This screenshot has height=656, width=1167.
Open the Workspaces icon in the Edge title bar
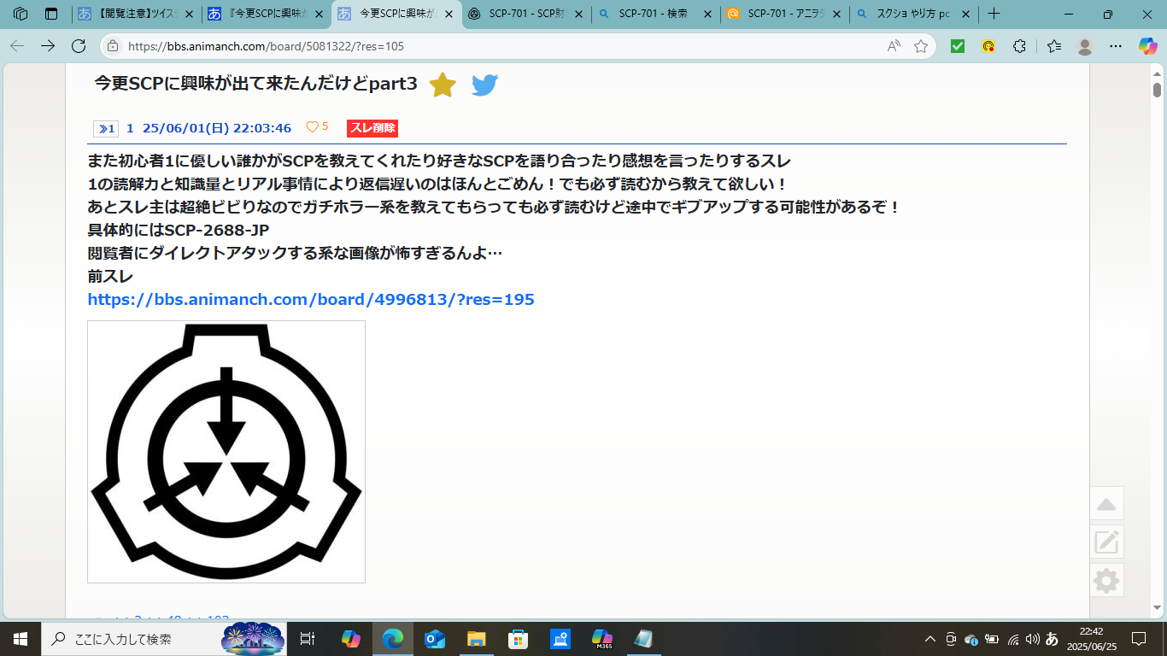tap(21, 14)
